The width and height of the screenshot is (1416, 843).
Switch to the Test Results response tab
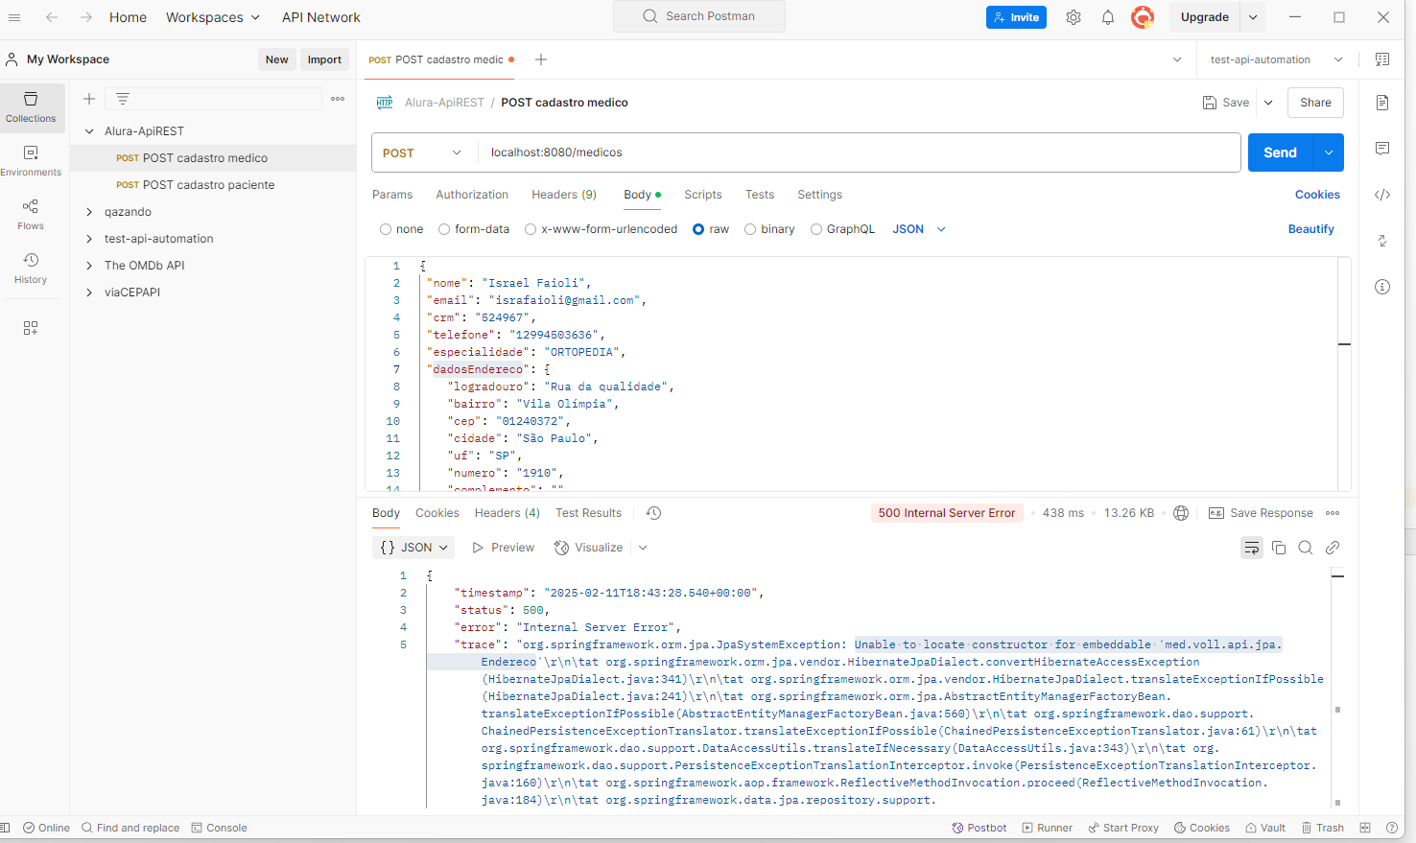[x=589, y=513]
